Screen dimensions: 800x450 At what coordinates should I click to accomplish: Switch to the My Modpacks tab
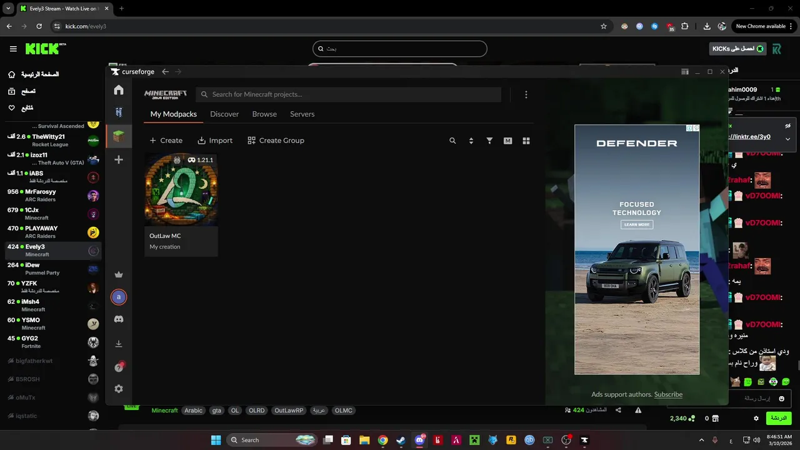(x=174, y=114)
